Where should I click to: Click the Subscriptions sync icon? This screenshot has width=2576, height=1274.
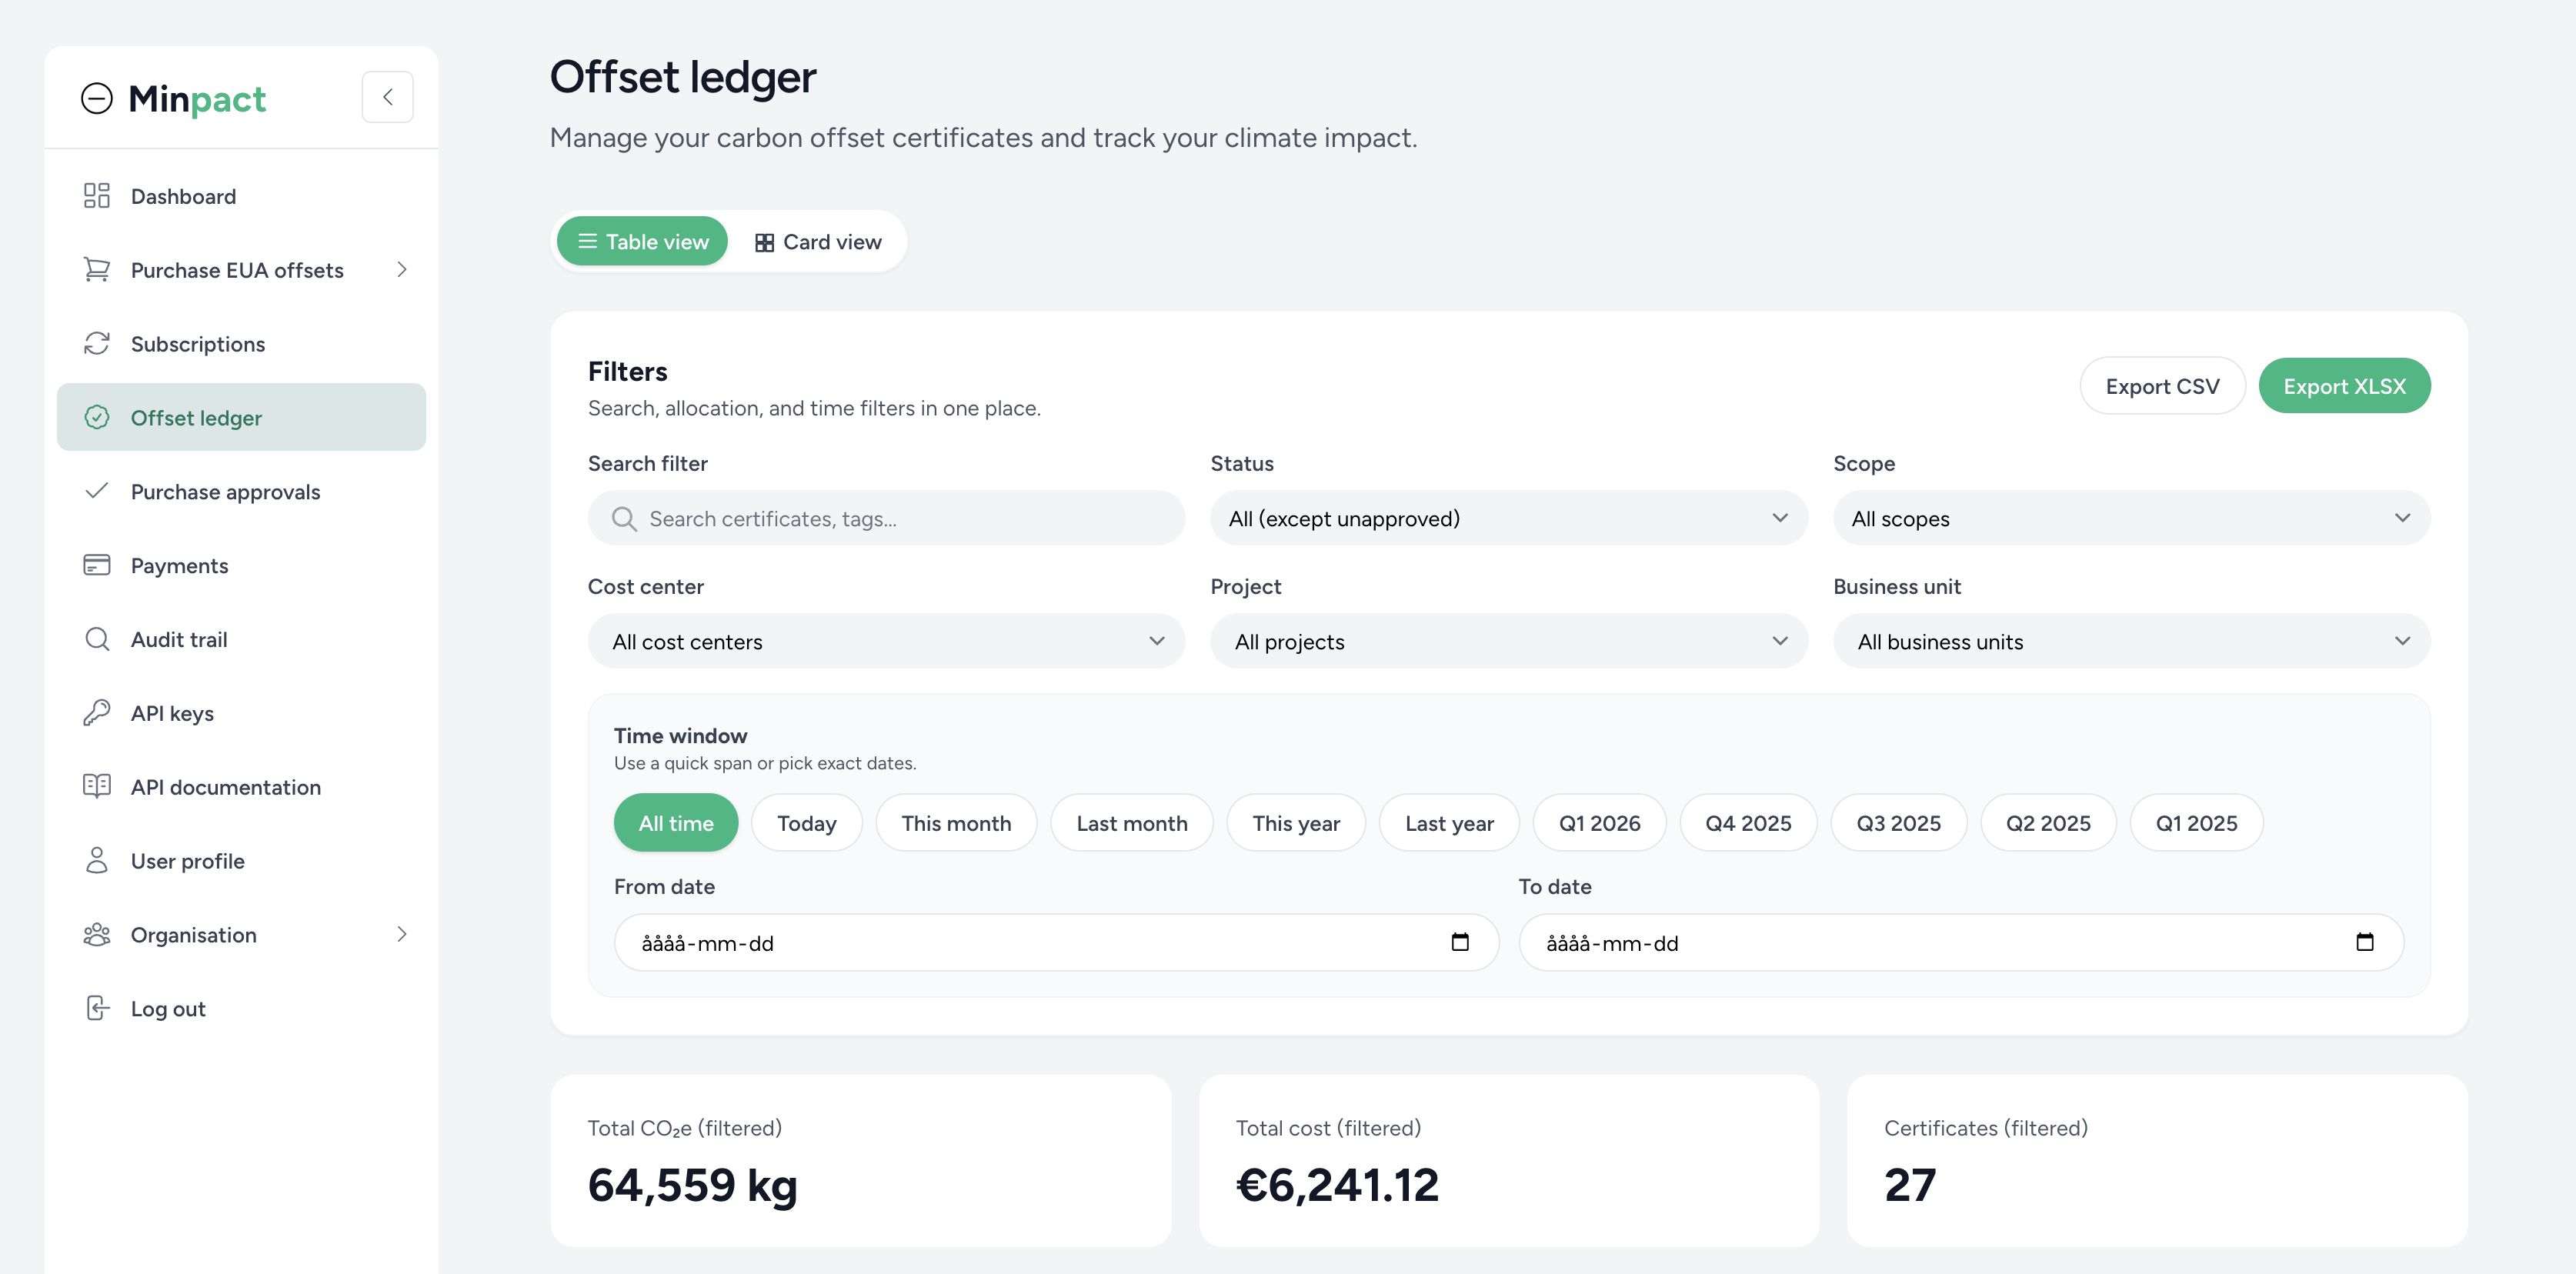[x=96, y=343]
